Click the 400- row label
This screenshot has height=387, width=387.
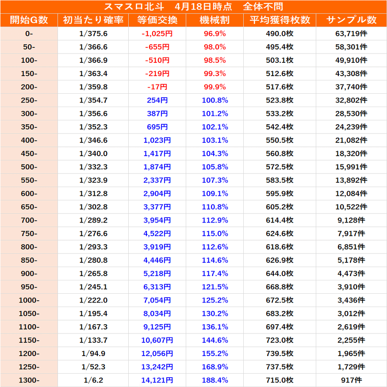coord(29,140)
